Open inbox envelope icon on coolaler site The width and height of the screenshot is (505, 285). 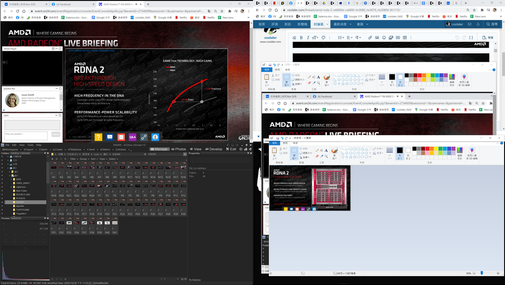(469, 24)
